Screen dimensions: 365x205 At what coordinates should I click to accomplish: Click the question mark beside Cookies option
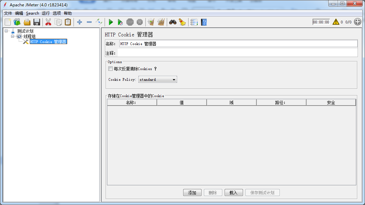(155, 69)
